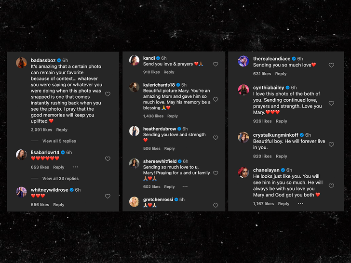Like badassboz's comment with the heart
The image size is (351, 263).
[108, 94]
